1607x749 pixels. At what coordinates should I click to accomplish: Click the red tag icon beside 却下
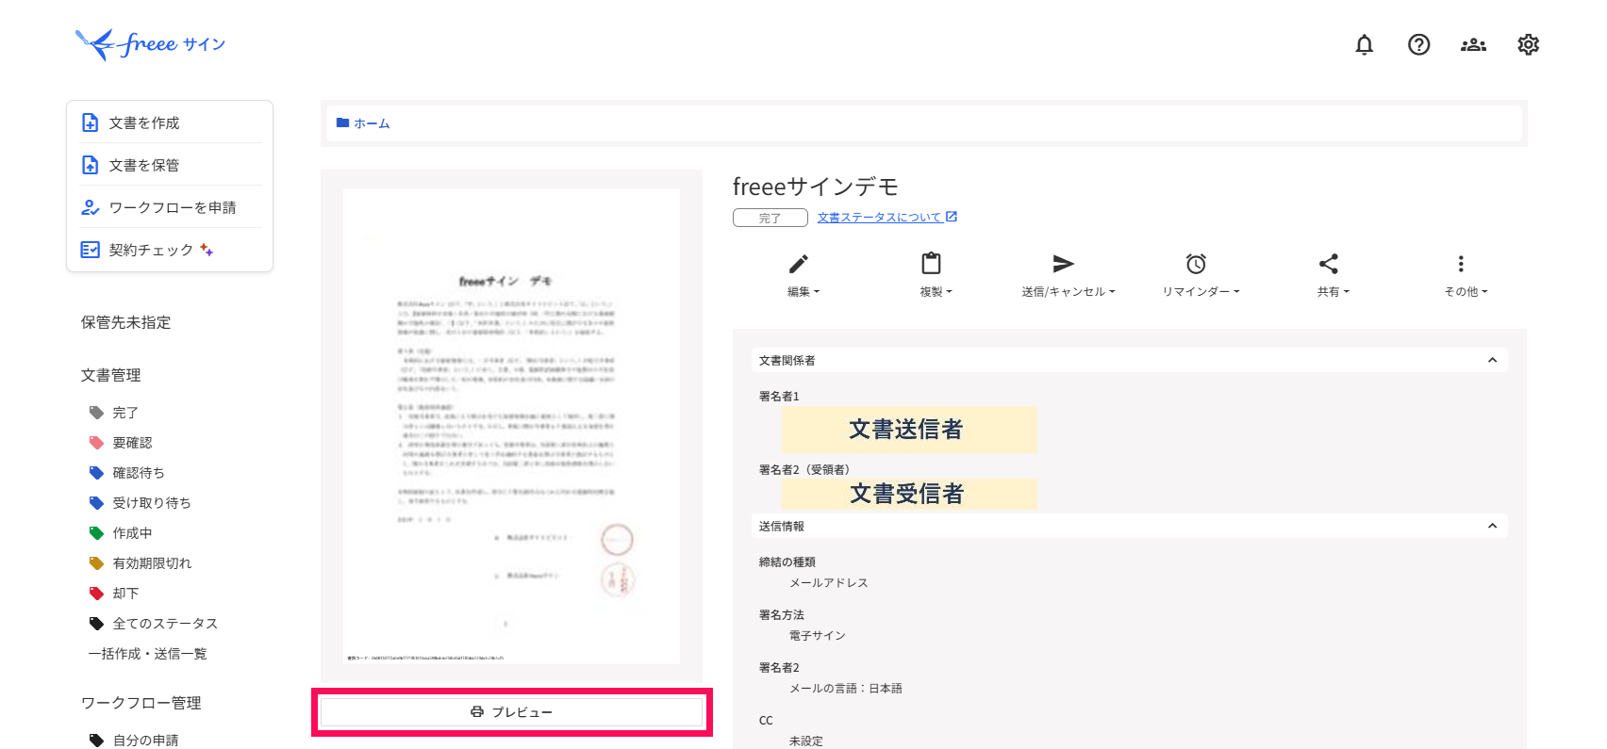tap(96, 594)
